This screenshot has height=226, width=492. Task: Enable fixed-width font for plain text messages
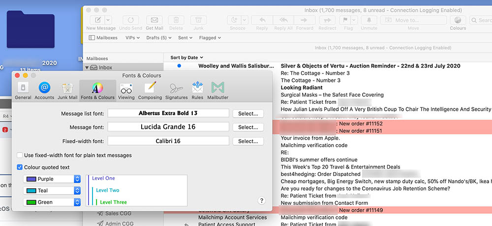(20, 155)
